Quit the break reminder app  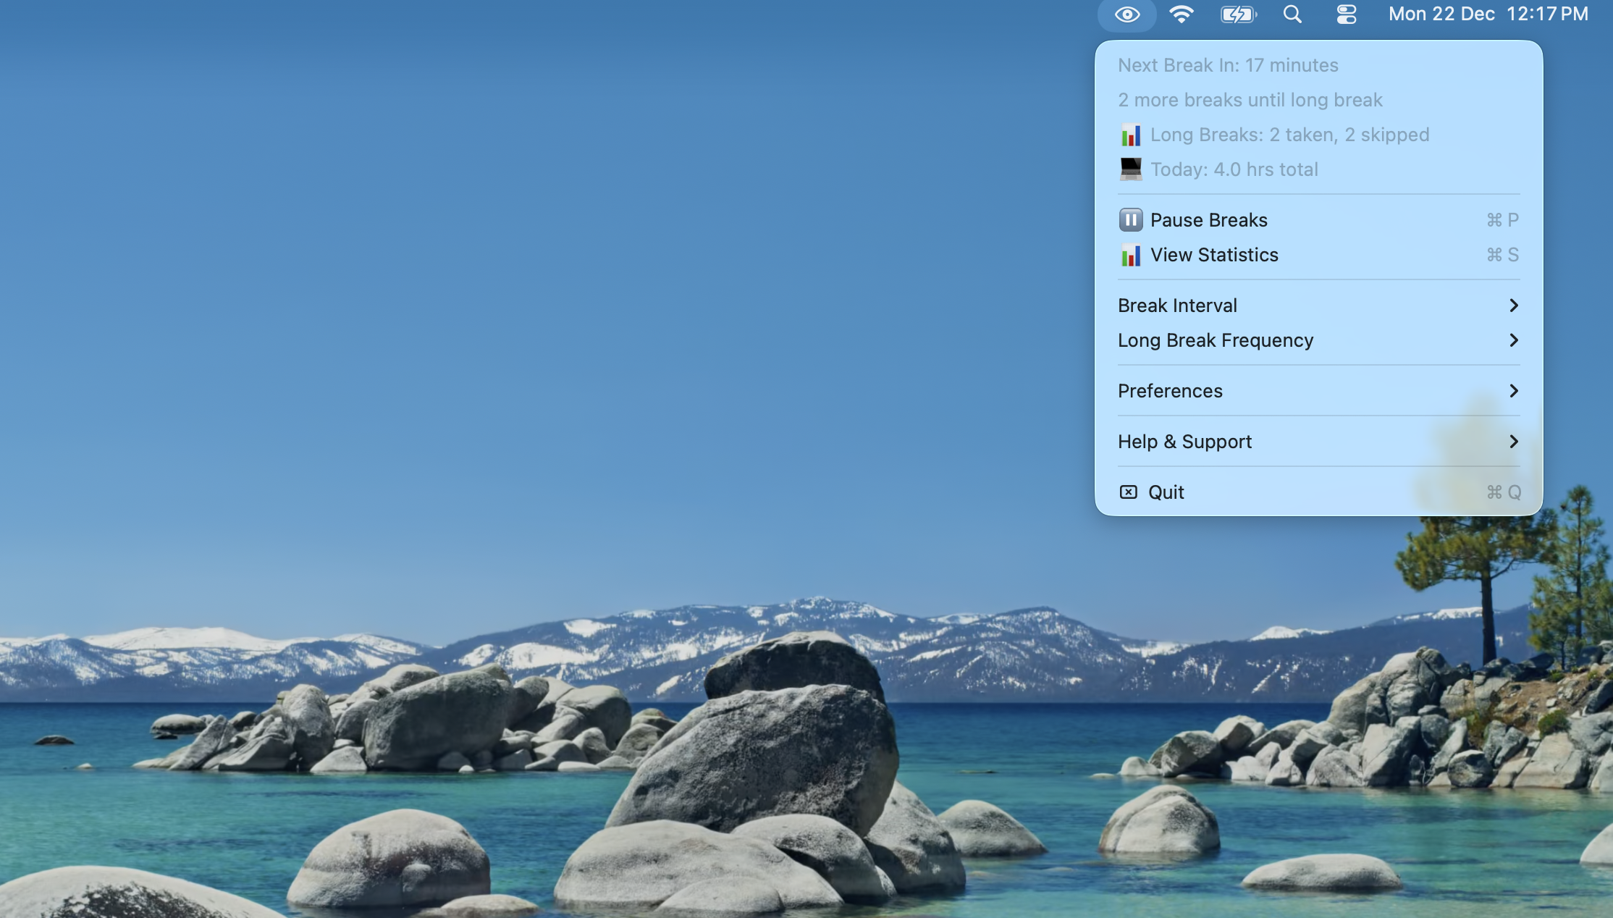click(1166, 492)
